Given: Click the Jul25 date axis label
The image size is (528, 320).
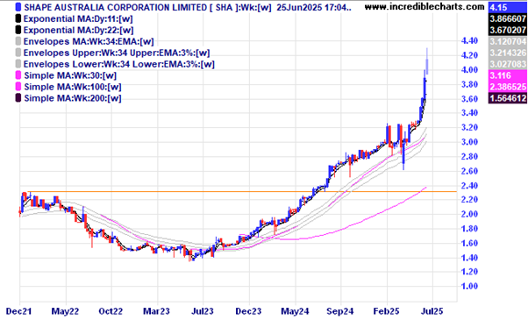Looking at the screenshot, I should (432, 311).
